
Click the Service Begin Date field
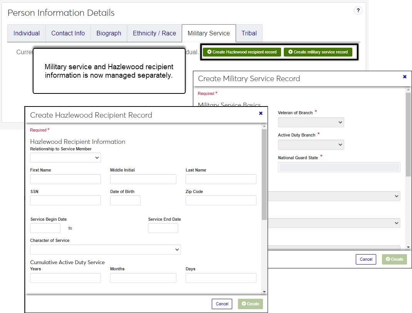45,228
